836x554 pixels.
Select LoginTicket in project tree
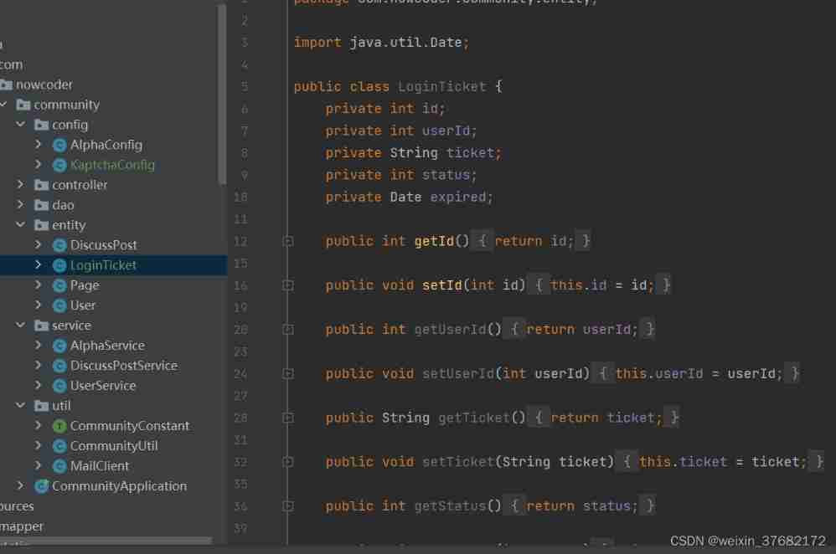(x=103, y=265)
